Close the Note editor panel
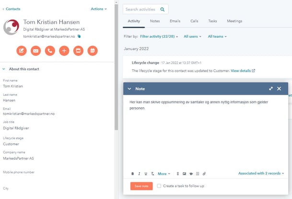Image resolution: width=292 pixels, height=199 pixels. (279, 88)
